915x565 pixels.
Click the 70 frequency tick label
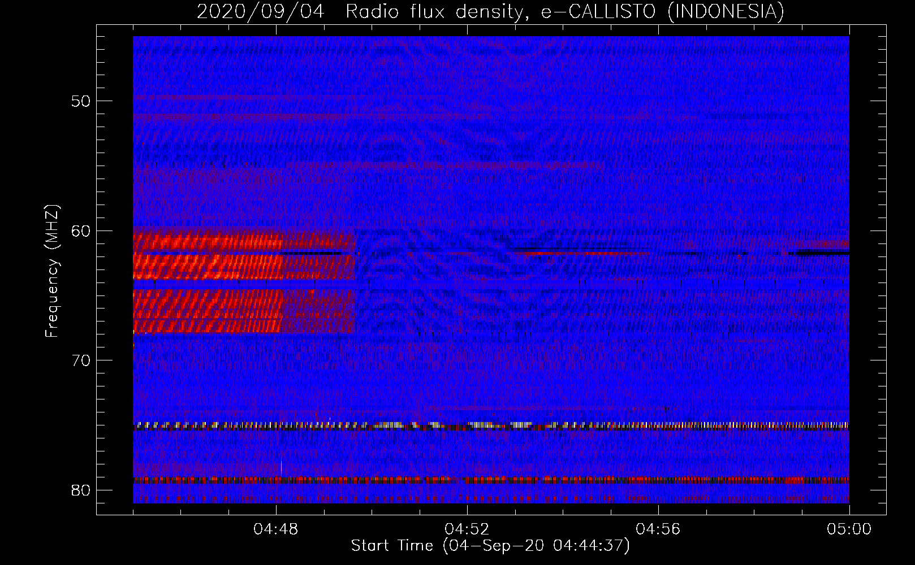[x=81, y=360]
